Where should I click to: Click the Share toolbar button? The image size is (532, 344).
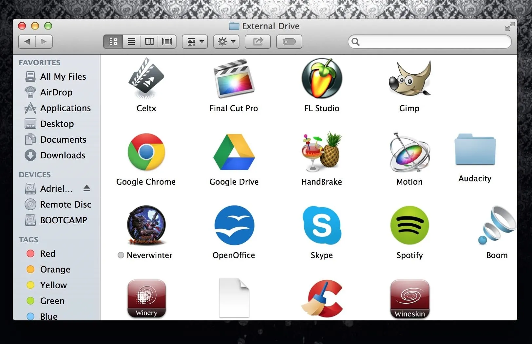[258, 42]
